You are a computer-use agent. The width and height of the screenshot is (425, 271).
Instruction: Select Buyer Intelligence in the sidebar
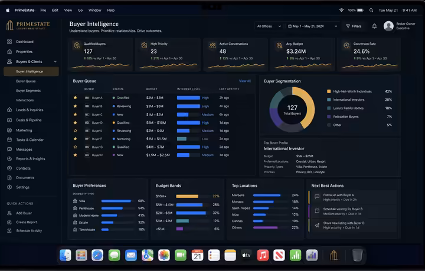click(x=31, y=71)
